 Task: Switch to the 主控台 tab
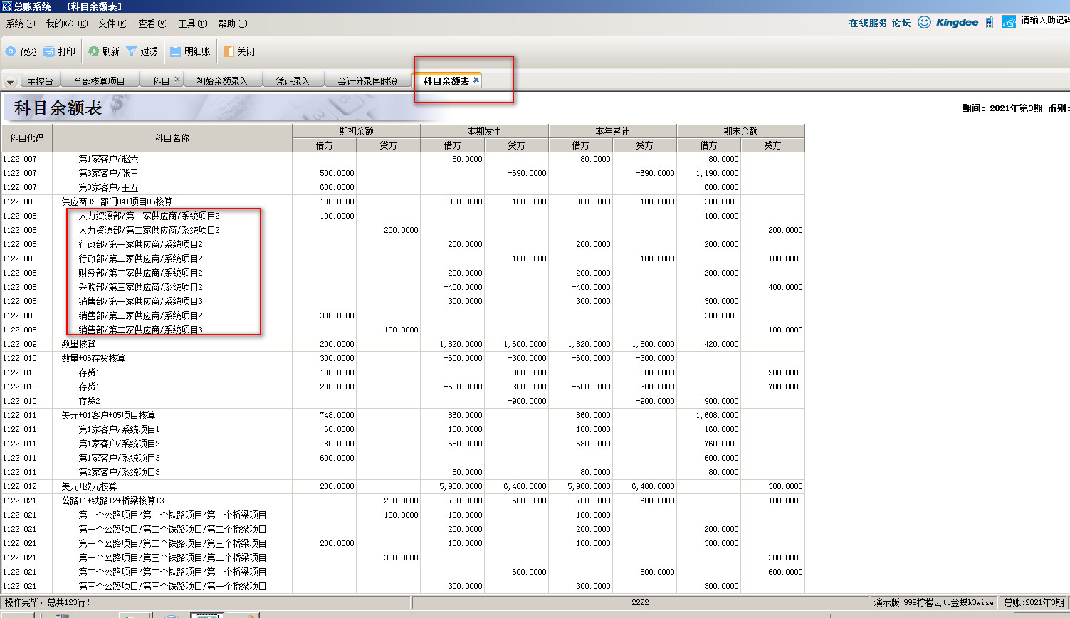[40, 81]
